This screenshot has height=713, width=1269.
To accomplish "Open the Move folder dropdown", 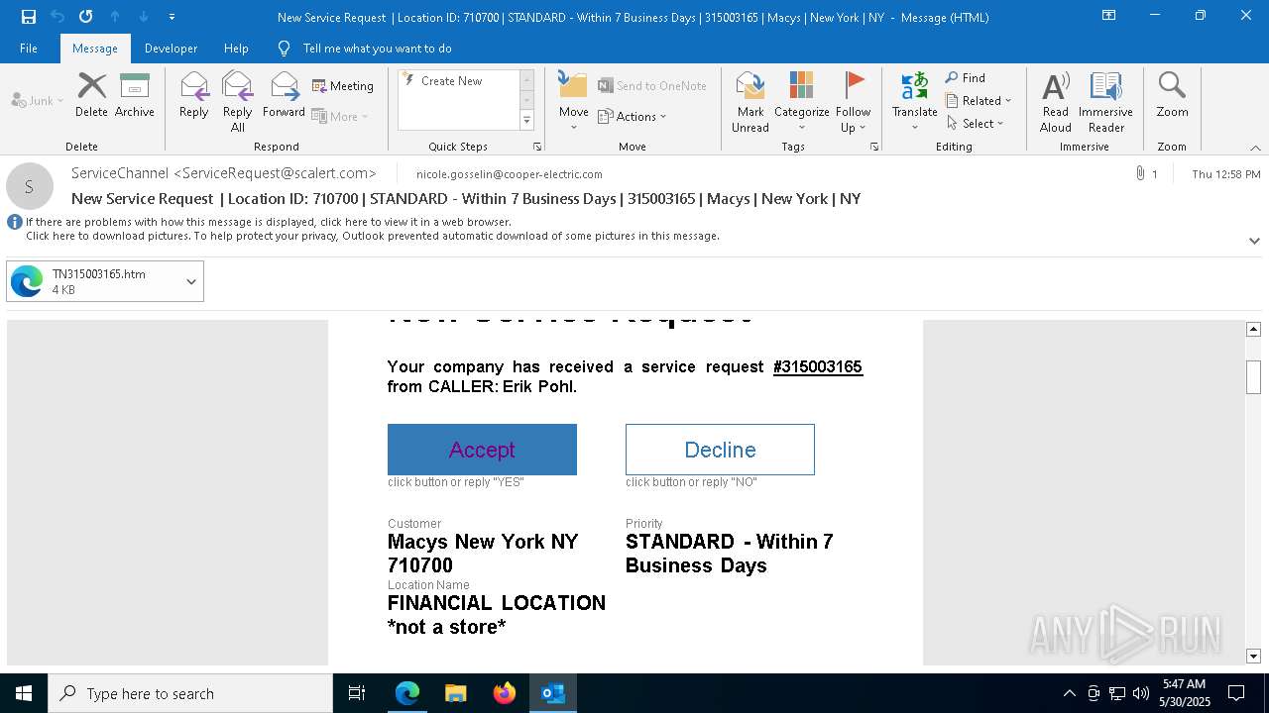I will [573, 101].
